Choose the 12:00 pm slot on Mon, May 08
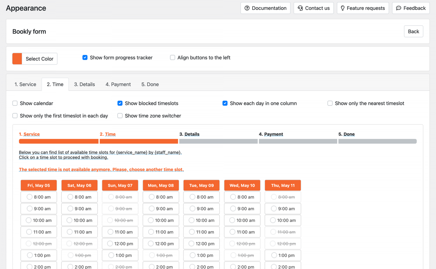The image size is (436, 269). click(161, 244)
